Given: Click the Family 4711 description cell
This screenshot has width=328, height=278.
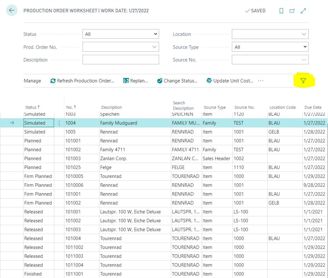Looking at the screenshot, I should (x=135, y=150).
